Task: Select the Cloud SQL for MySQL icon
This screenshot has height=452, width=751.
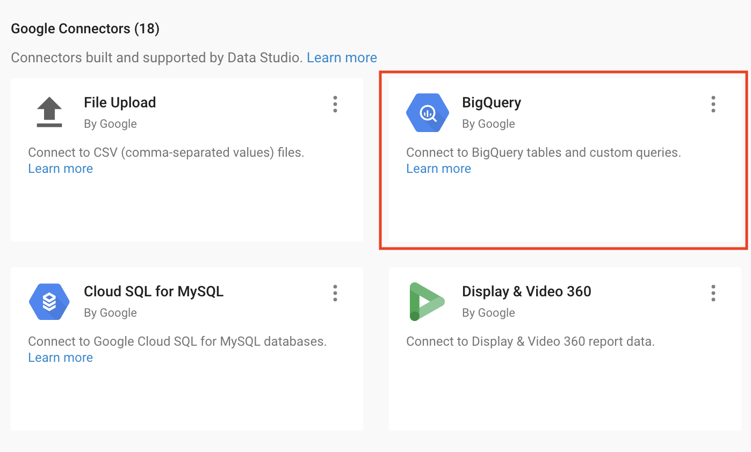Action: [49, 301]
